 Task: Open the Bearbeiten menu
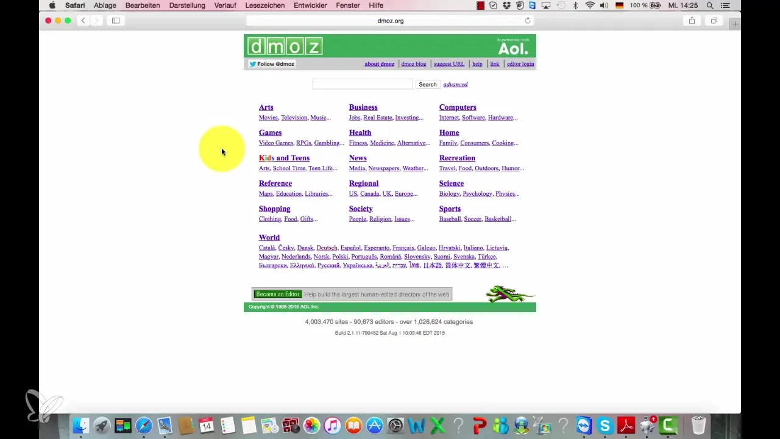(143, 5)
